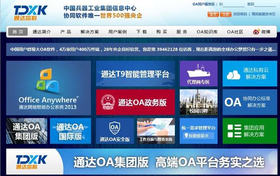Screen dimensions: 280x176
Task: Go to the OA知识库 menu item
Action: click(206, 32)
